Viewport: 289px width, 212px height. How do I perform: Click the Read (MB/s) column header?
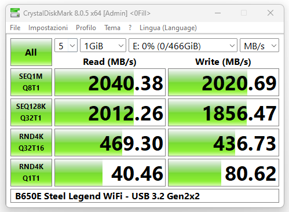(109, 62)
